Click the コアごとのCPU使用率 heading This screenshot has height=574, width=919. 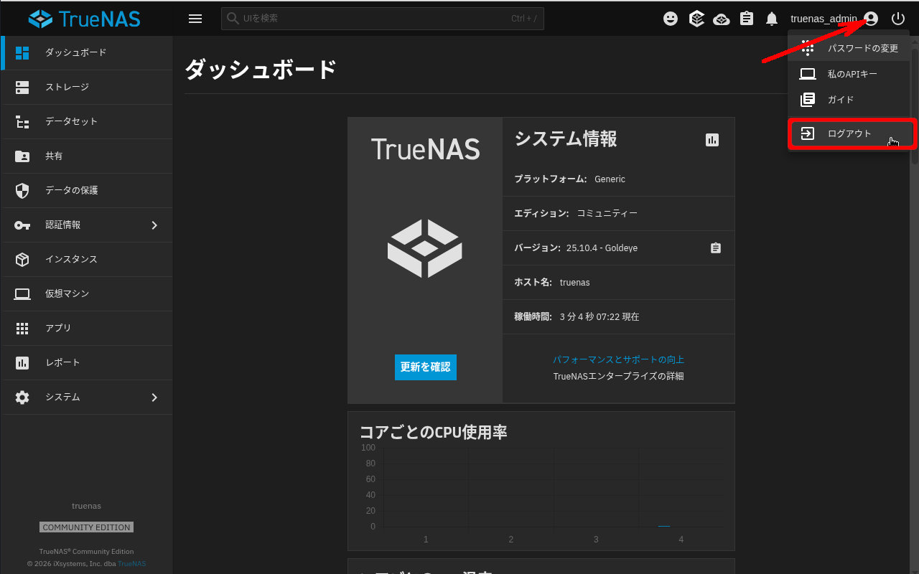coord(434,432)
